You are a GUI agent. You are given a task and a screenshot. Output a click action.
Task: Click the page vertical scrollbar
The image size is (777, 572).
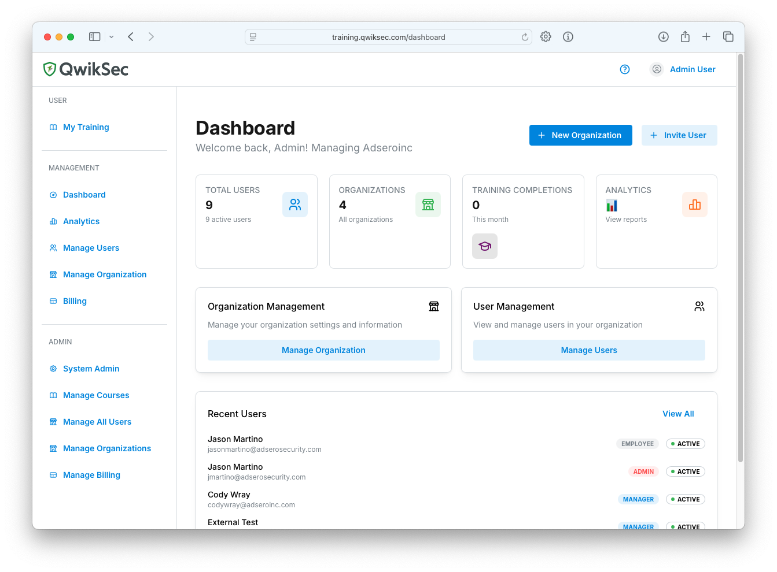coord(740,258)
